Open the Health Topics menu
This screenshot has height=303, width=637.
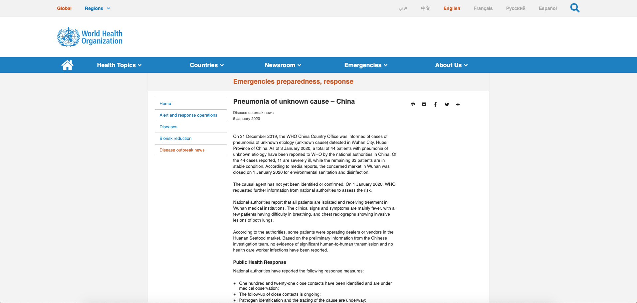(x=119, y=65)
